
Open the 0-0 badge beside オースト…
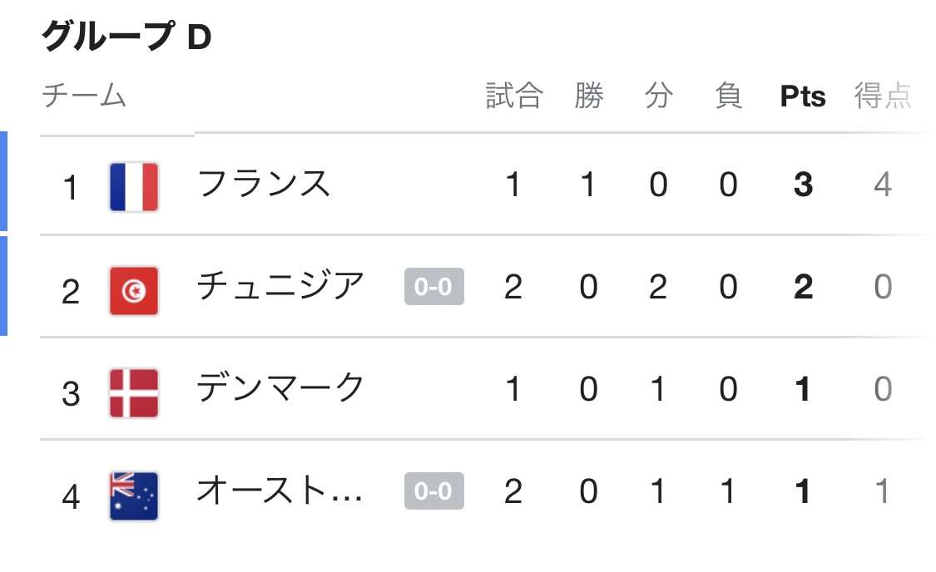point(434,491)
